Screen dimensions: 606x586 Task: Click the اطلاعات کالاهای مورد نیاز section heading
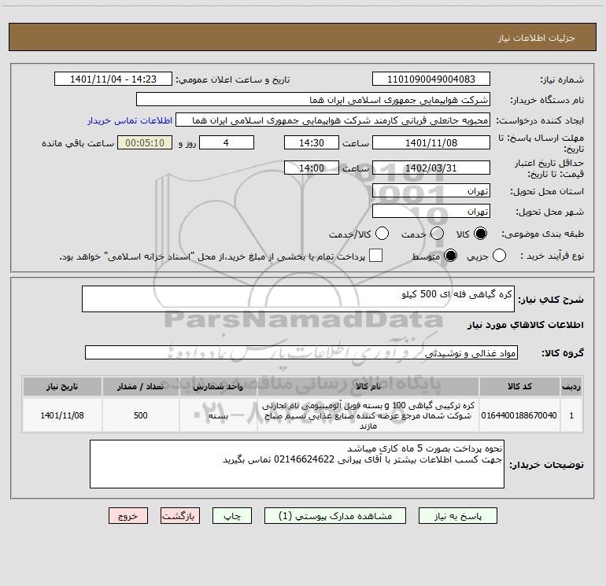pos(525,325)
